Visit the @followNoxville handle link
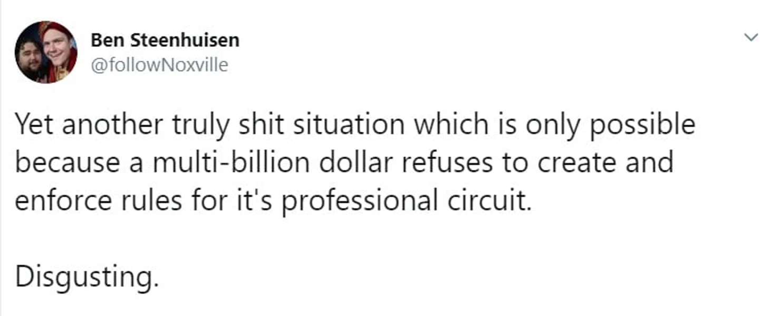770x316 pixels. tap(160, 65)
